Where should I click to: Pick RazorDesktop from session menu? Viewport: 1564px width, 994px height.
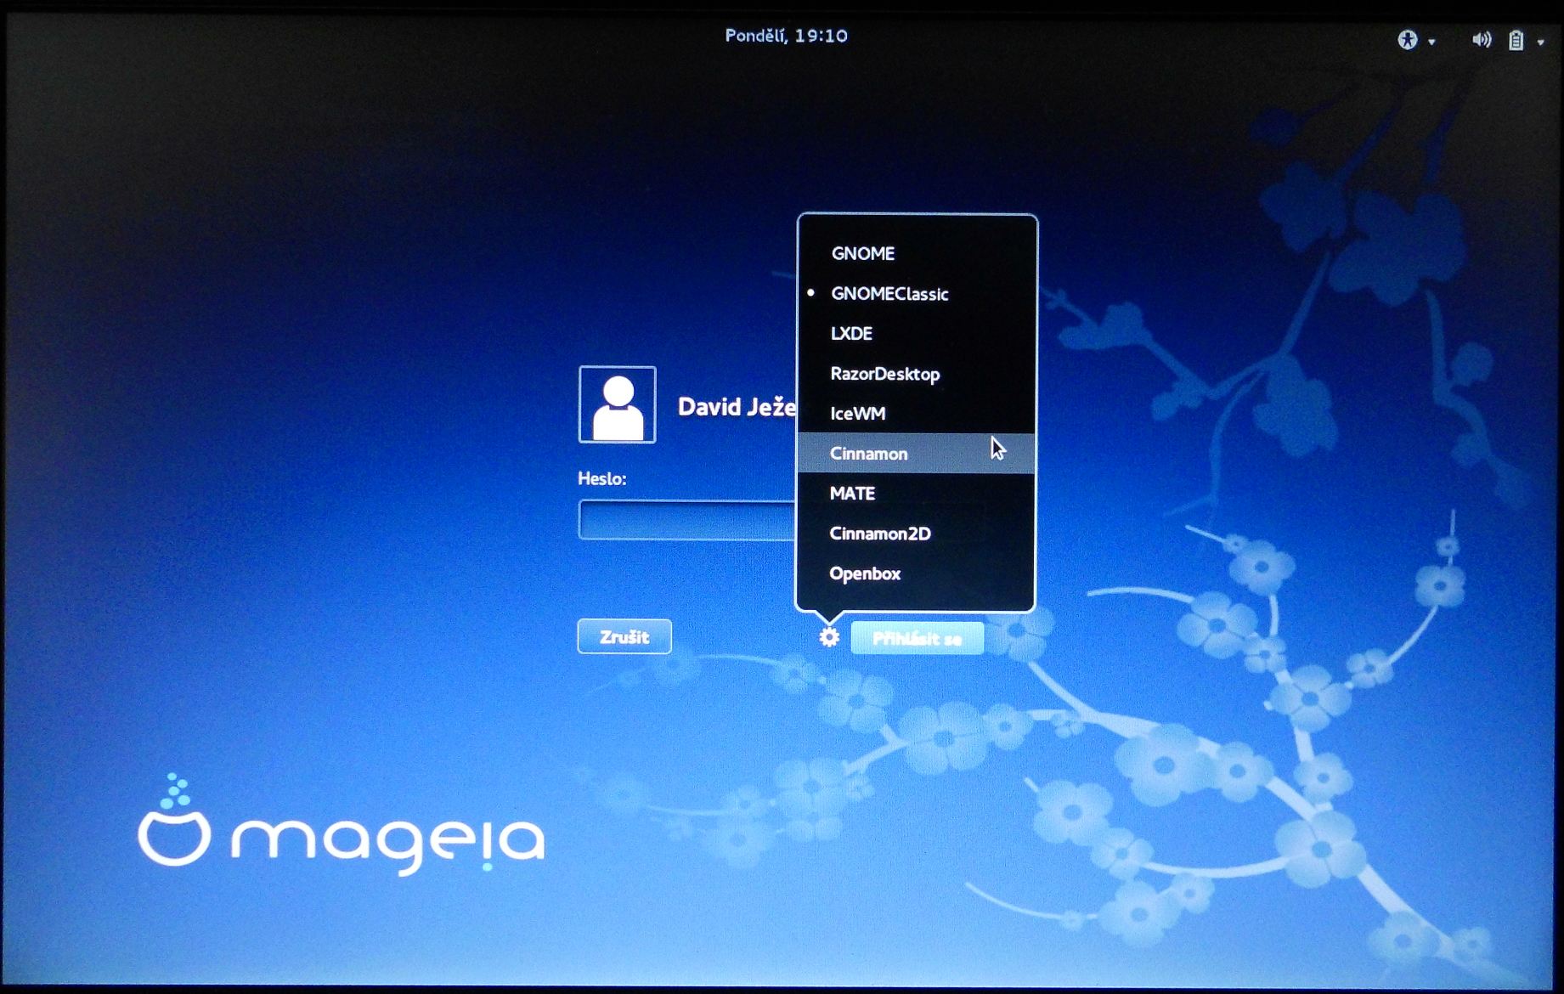(917, 374)
